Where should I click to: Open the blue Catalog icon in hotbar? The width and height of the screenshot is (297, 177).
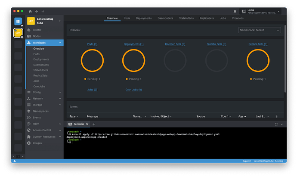pyautogui.click(x=18, y=21)
